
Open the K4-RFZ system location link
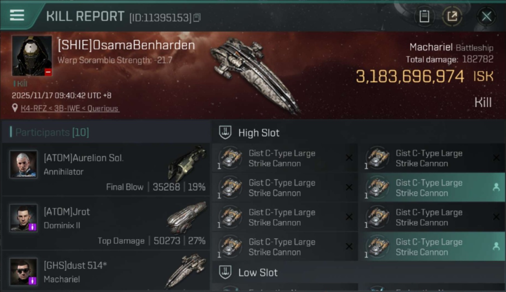pyautogui.click(x=70, y=108)
